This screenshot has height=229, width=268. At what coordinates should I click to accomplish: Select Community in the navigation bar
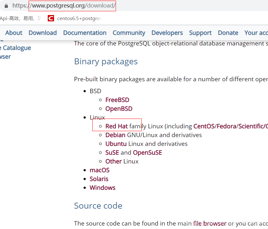pos(129,33)
